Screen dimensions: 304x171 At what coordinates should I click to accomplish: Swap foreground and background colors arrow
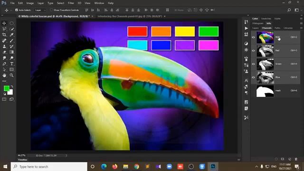point(12,86)
